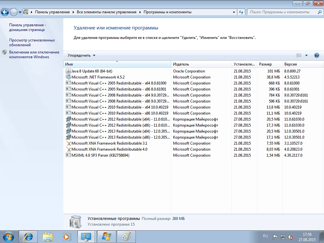The height and width of the screenshot is (243, 324).
Task: Click the RU language indicator
Action: click(265, 236)
